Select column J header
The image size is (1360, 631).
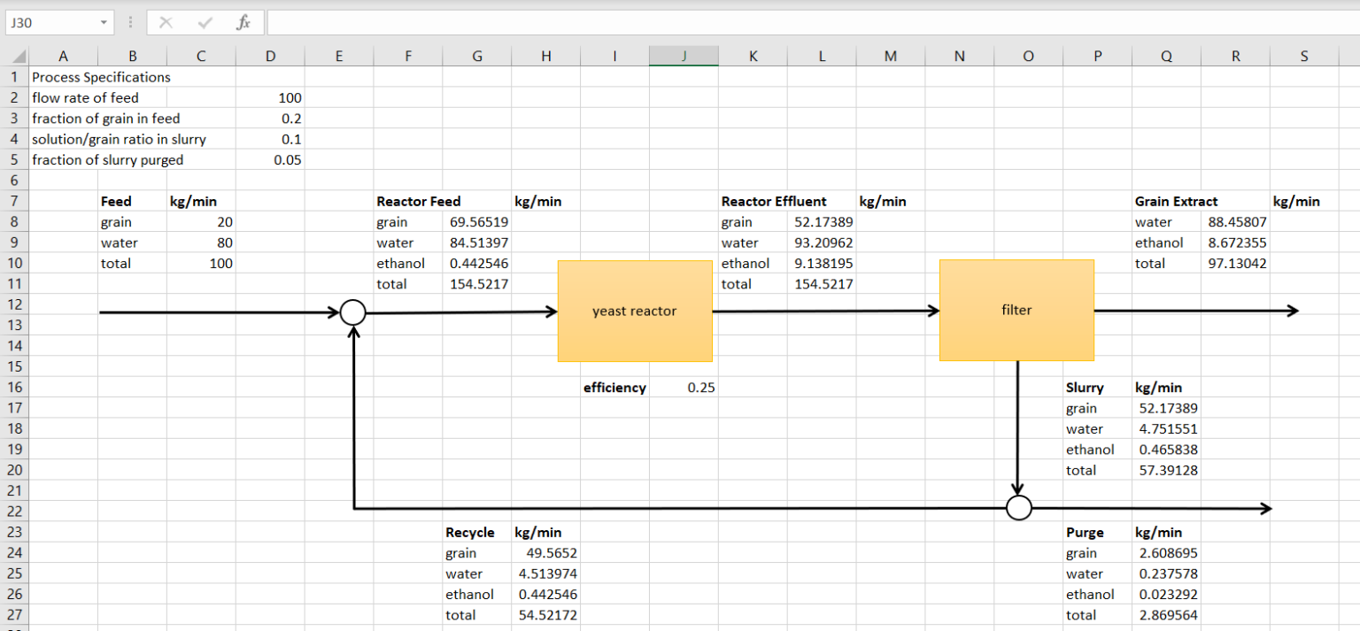click(x=684, y=57)
